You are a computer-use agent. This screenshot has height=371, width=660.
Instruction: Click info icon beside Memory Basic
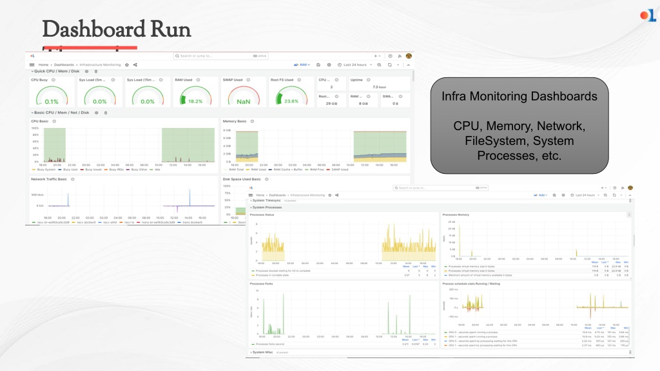point(253,121)
